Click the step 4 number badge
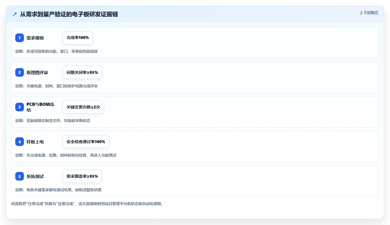The height and width of the screenshot is (225, 390). point(20,142)
